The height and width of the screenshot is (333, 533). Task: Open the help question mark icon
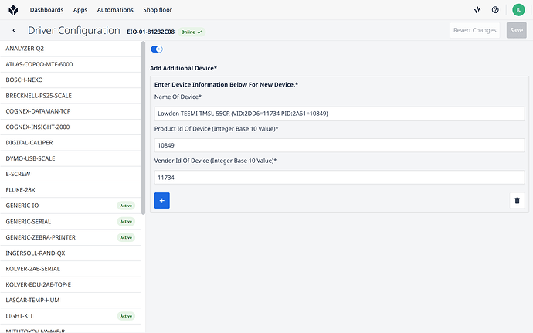pyautogui.click(x=495, y=10)
